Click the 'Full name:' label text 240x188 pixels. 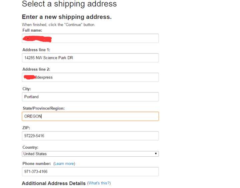coord(32,30)
